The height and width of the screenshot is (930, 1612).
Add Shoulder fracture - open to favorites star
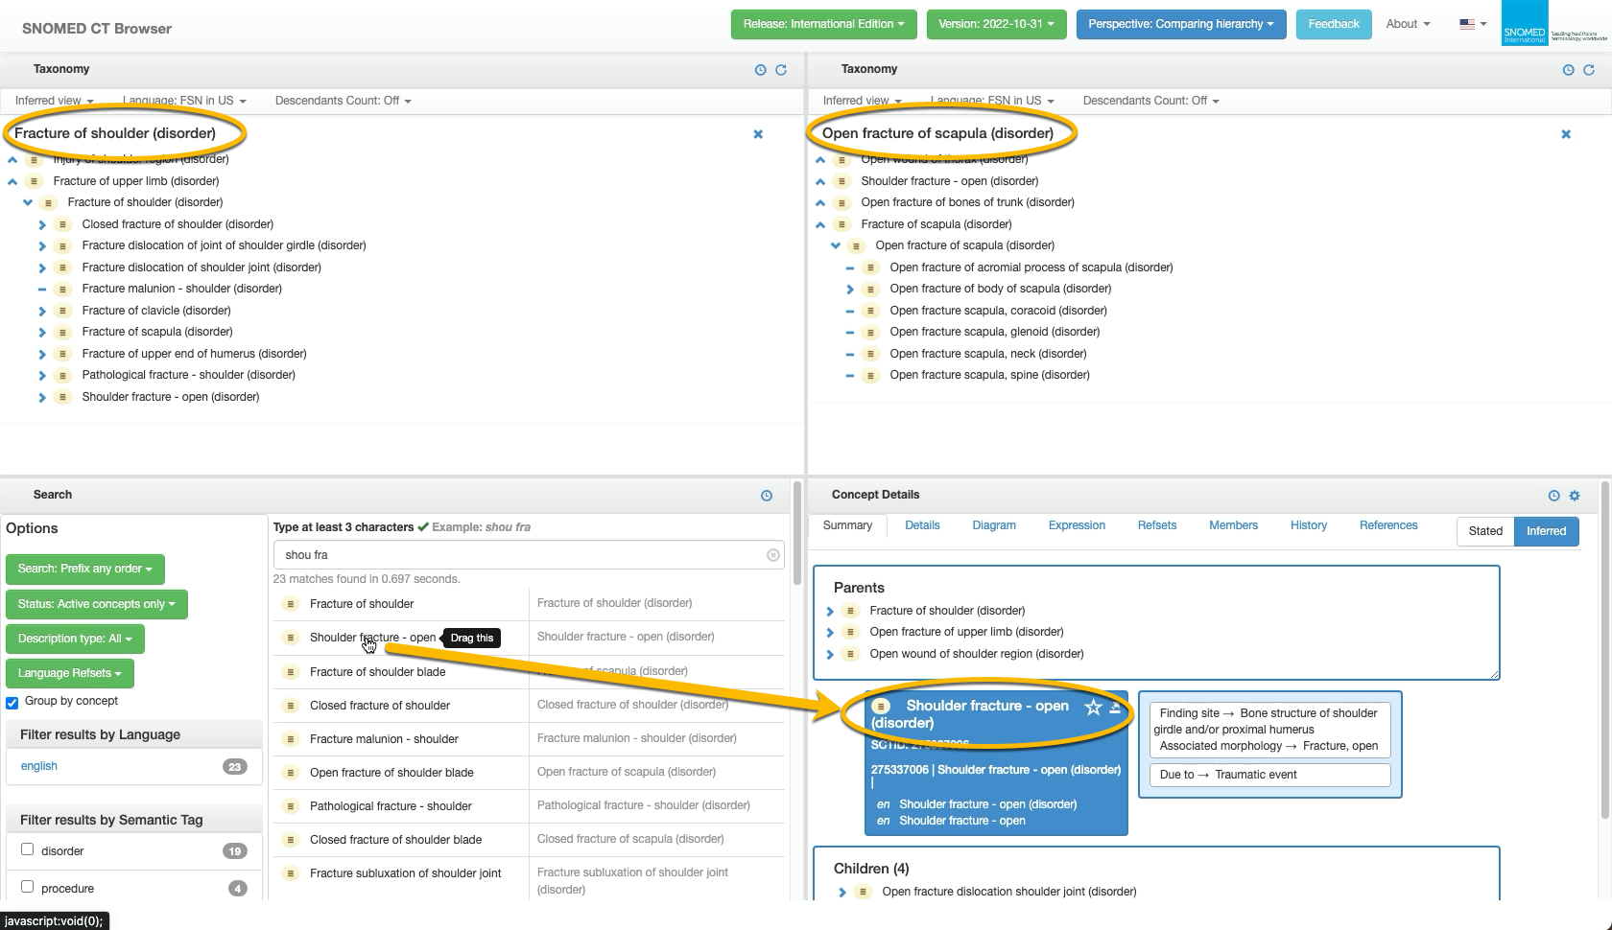tap(1093, 708)
